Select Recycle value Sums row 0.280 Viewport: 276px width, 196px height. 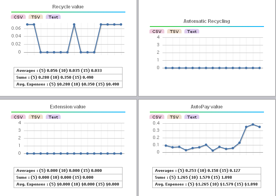pos(68,78)
